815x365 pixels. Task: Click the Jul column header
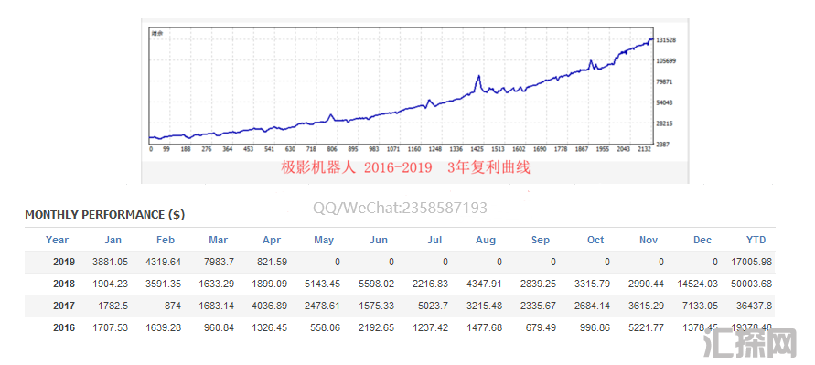434,240
